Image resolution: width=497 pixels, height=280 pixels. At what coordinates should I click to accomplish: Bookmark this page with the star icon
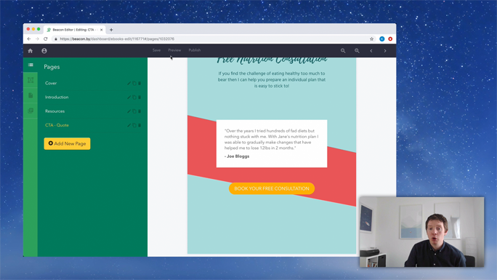pos(371,39)
